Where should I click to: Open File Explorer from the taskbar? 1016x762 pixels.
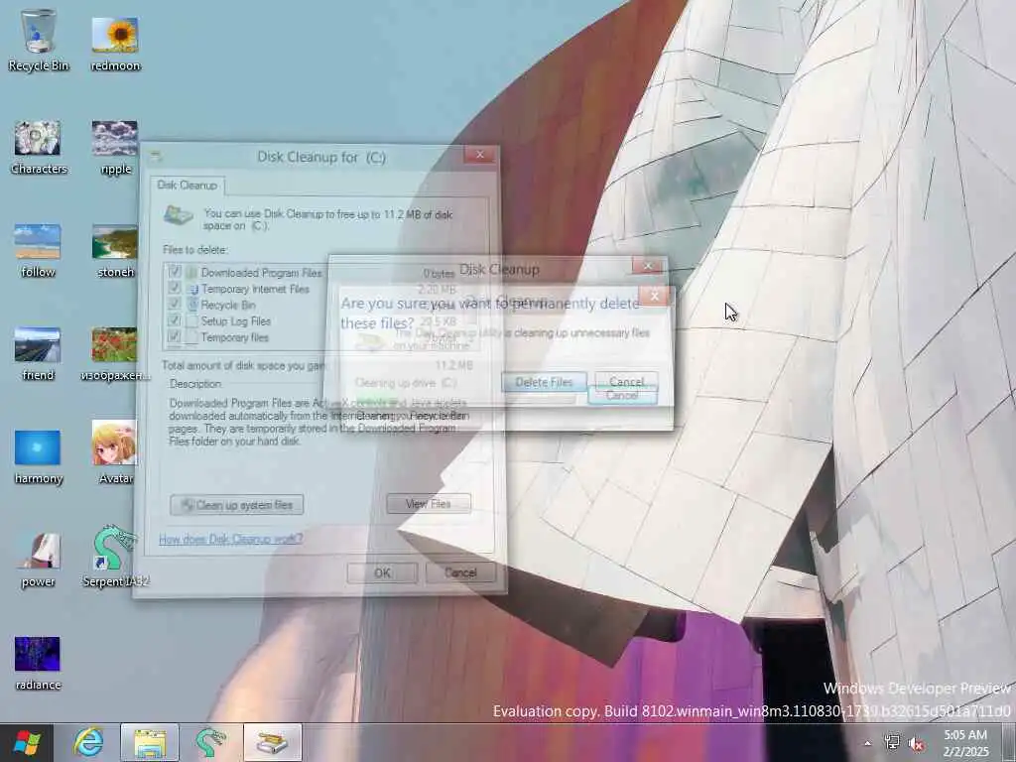(150, 742)
